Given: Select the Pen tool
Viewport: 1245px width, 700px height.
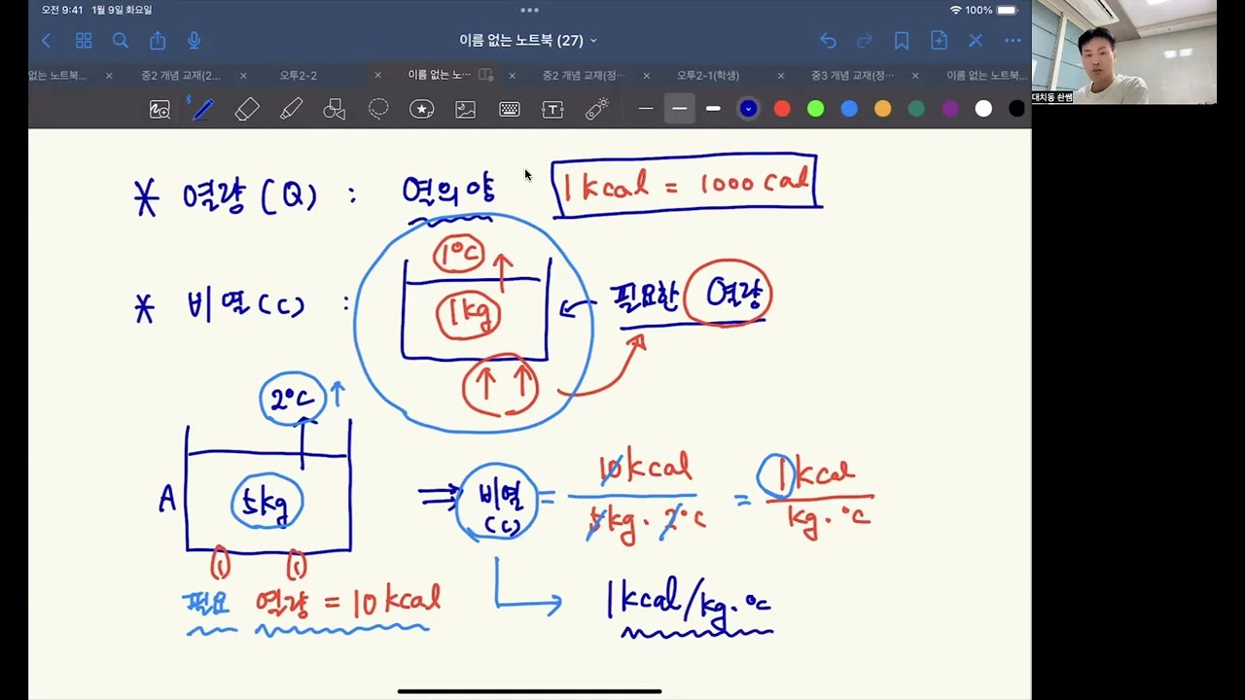Looking at the screenshot, I should point(203,110).
